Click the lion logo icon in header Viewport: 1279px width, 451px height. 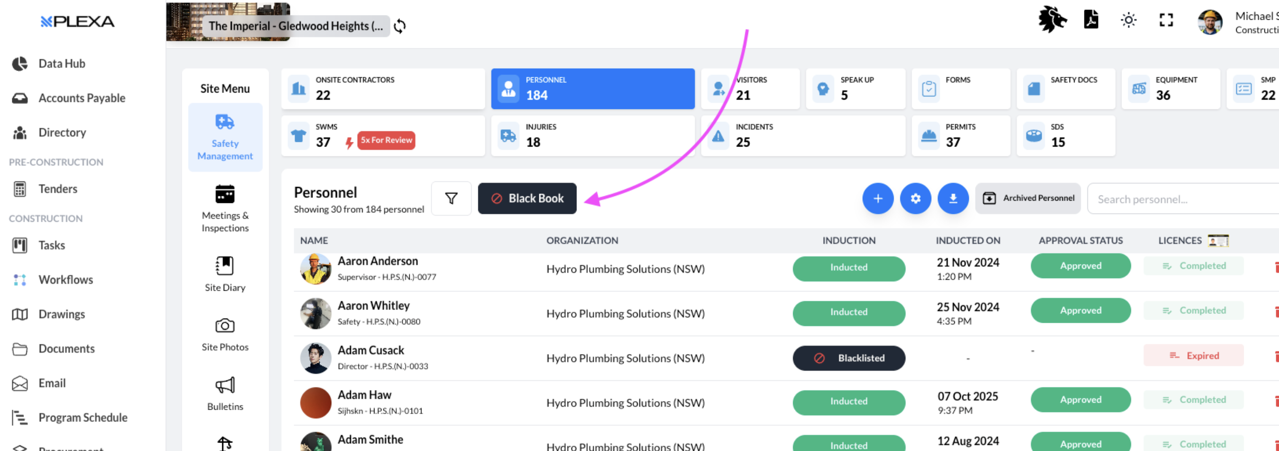pos(1052,20)
